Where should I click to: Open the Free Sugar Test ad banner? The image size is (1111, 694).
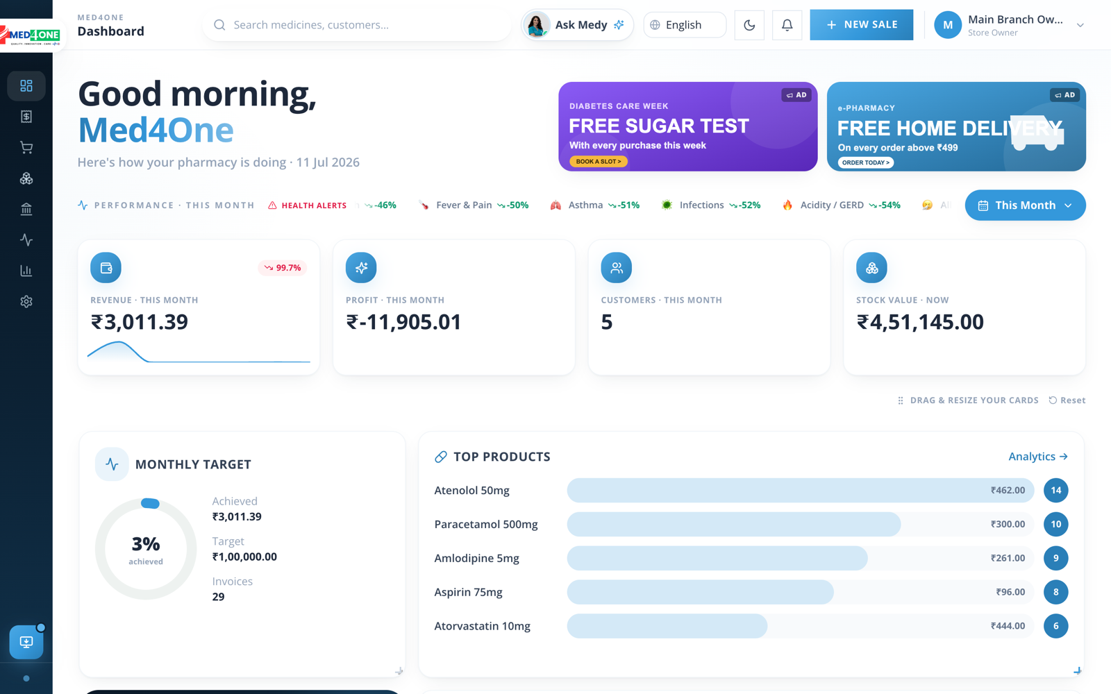[688, 127]
